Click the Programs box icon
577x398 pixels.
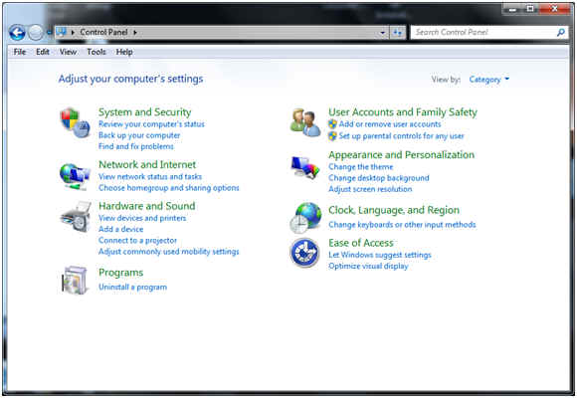pos(75,281)
